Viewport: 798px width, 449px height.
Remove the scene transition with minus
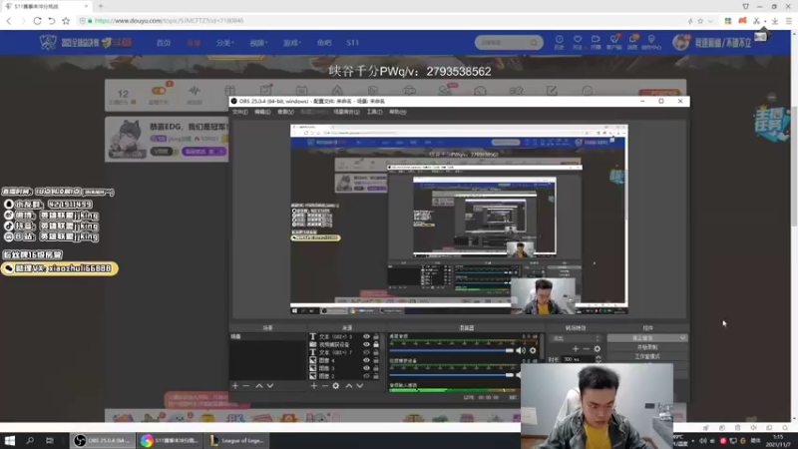(x=586, y=348)
